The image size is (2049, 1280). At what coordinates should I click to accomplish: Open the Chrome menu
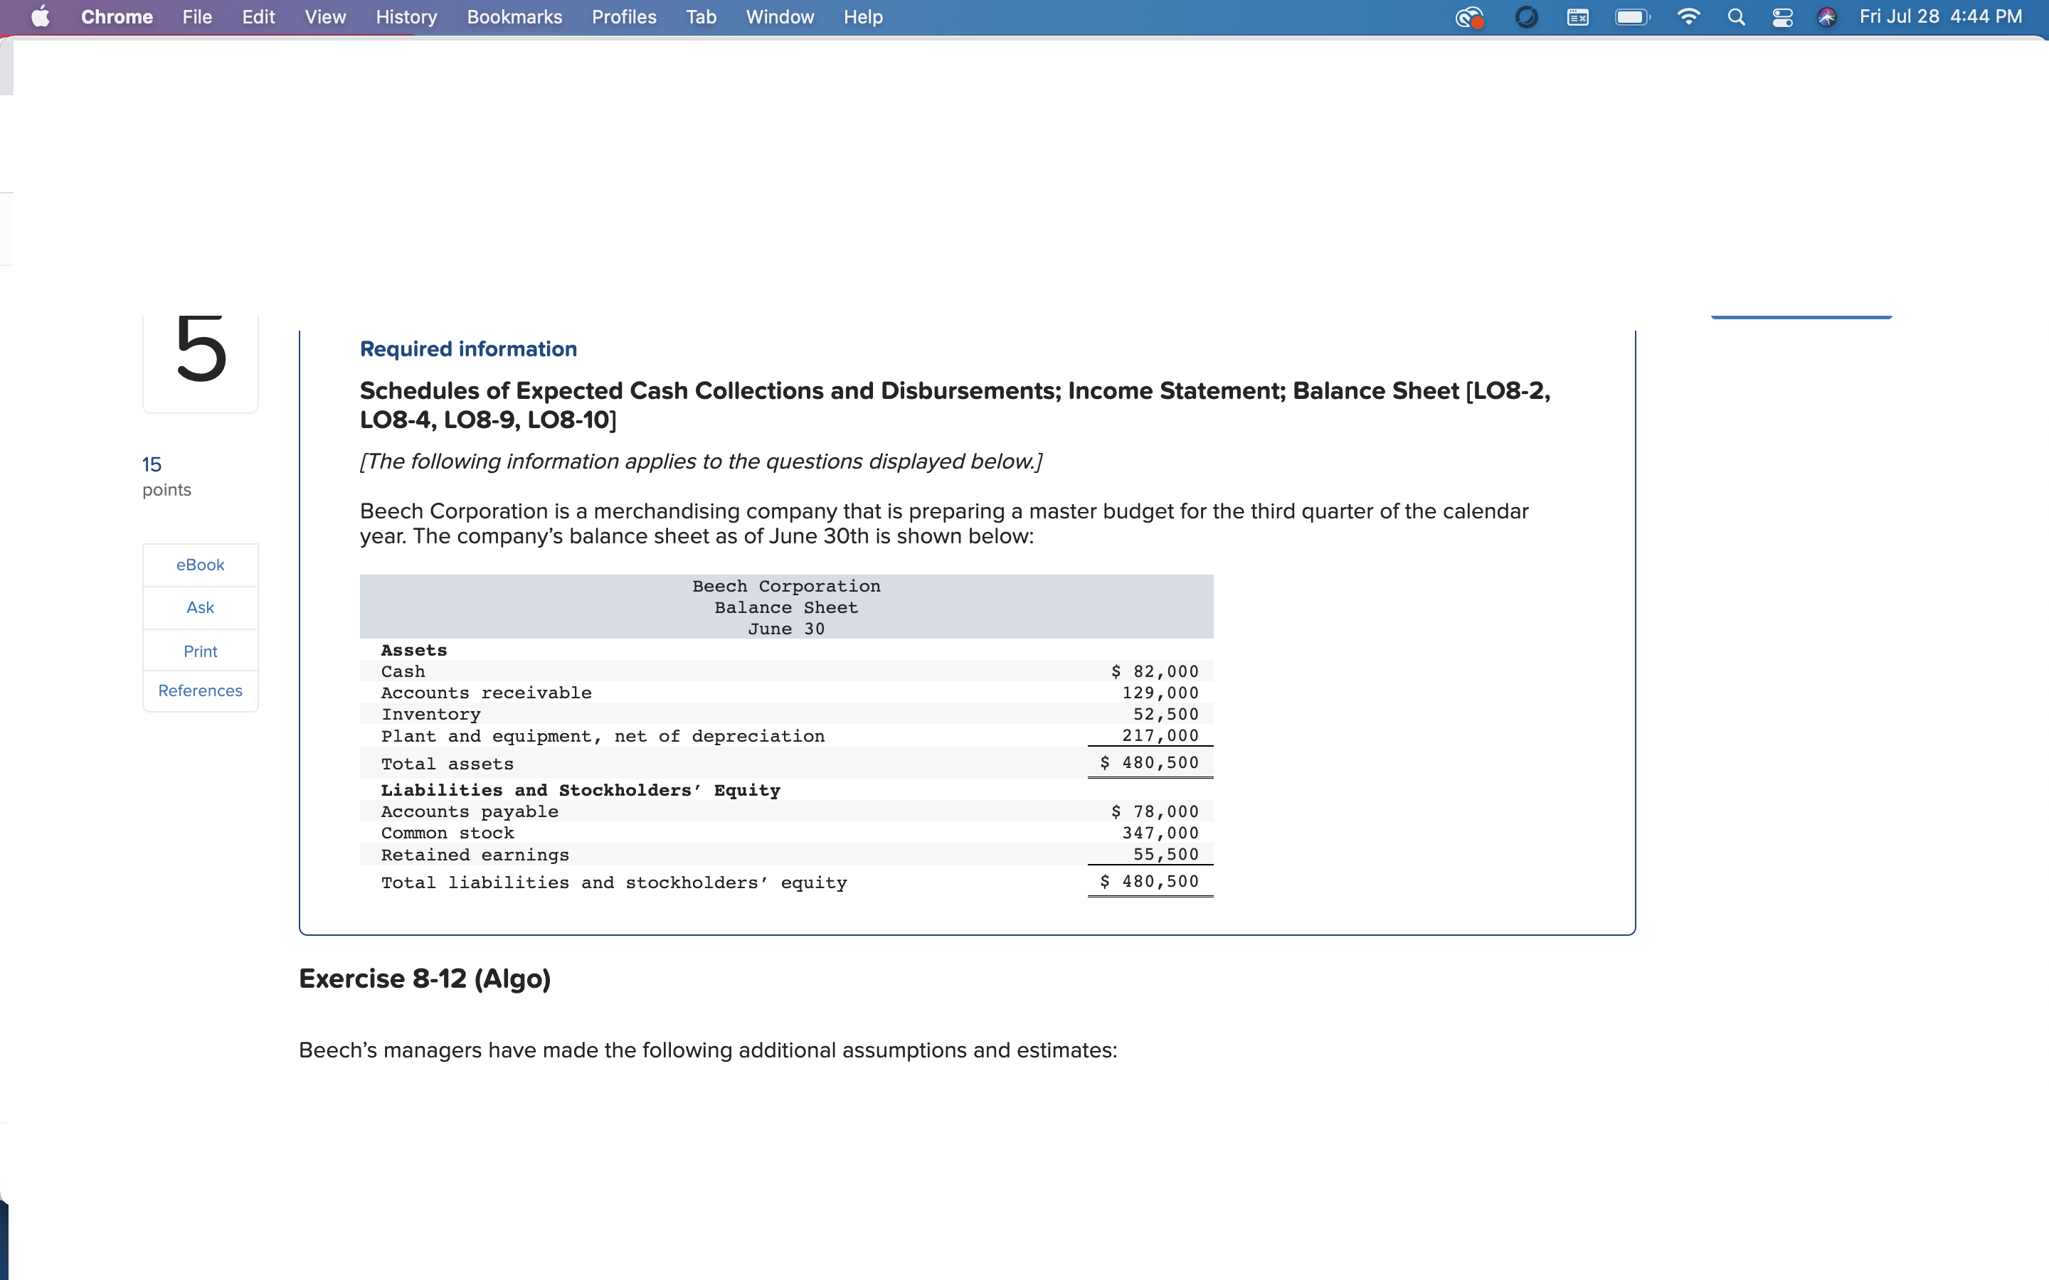coord(116,17)
